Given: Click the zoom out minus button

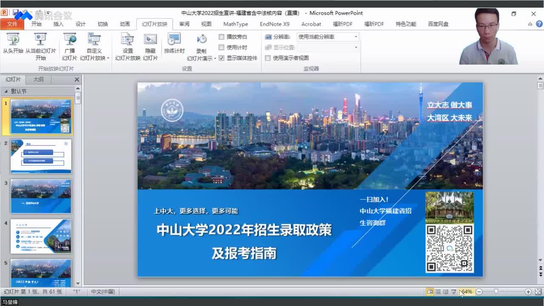Looking at the screenshot, I should (x=479, y=292).
